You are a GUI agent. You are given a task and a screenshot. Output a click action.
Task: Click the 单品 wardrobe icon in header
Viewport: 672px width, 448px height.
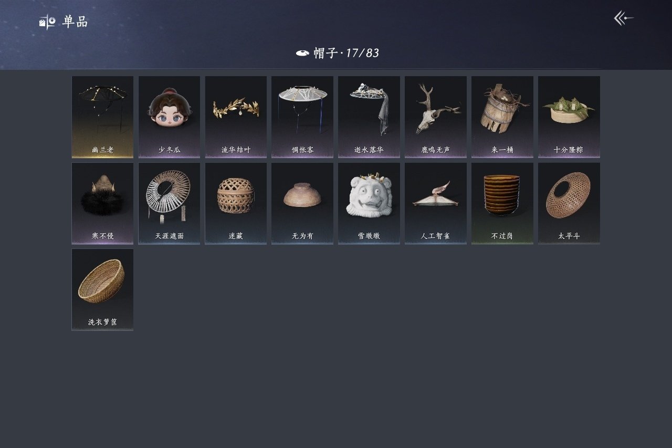pyautogui.click(x=47, y=22)
